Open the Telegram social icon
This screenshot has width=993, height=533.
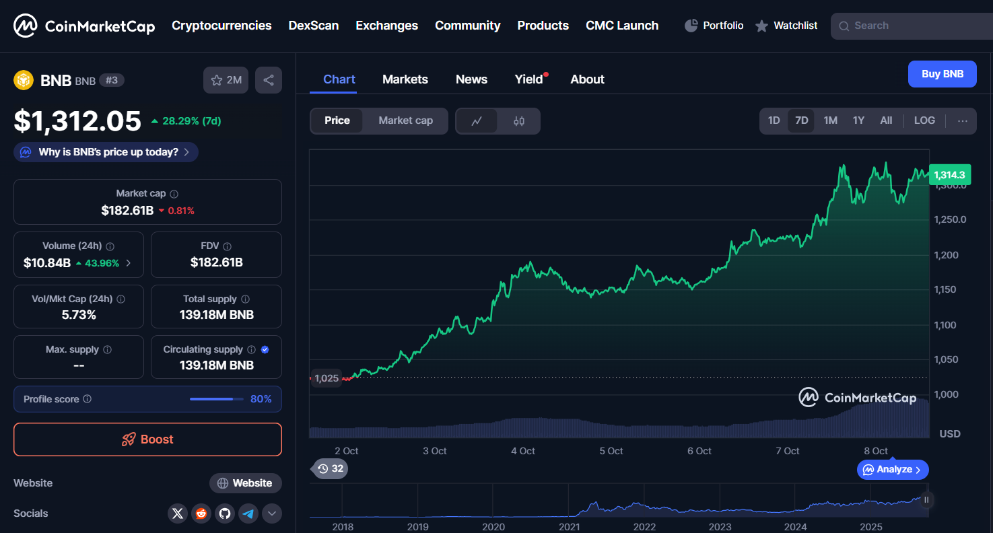pyautogui.click(x=248, y=513)
